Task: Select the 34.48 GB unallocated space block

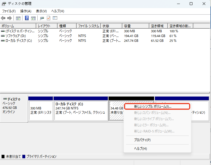Action: [116, 110]
